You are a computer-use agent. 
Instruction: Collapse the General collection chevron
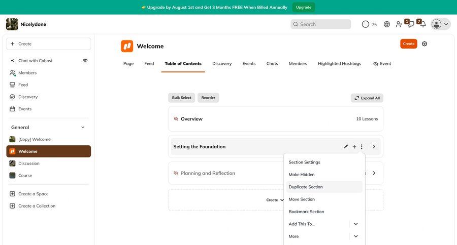pyautogui.click(x=83, y=127)
